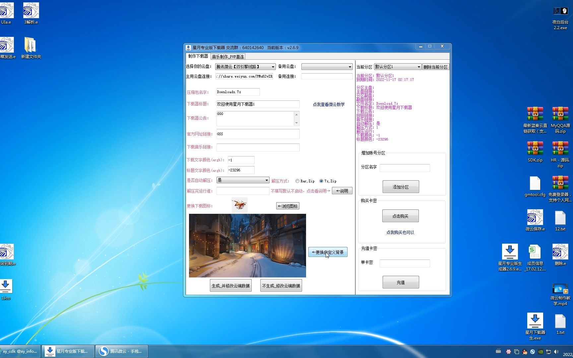Screen dimensions: 573x358
Task: Click 不生成_修改云端数据 button
Action: [x=281, y=285]
